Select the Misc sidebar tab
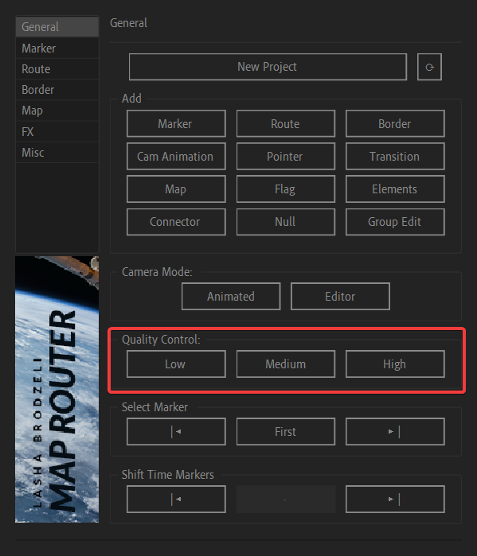This screenshot has height=556, width=477. coord(57,153)
